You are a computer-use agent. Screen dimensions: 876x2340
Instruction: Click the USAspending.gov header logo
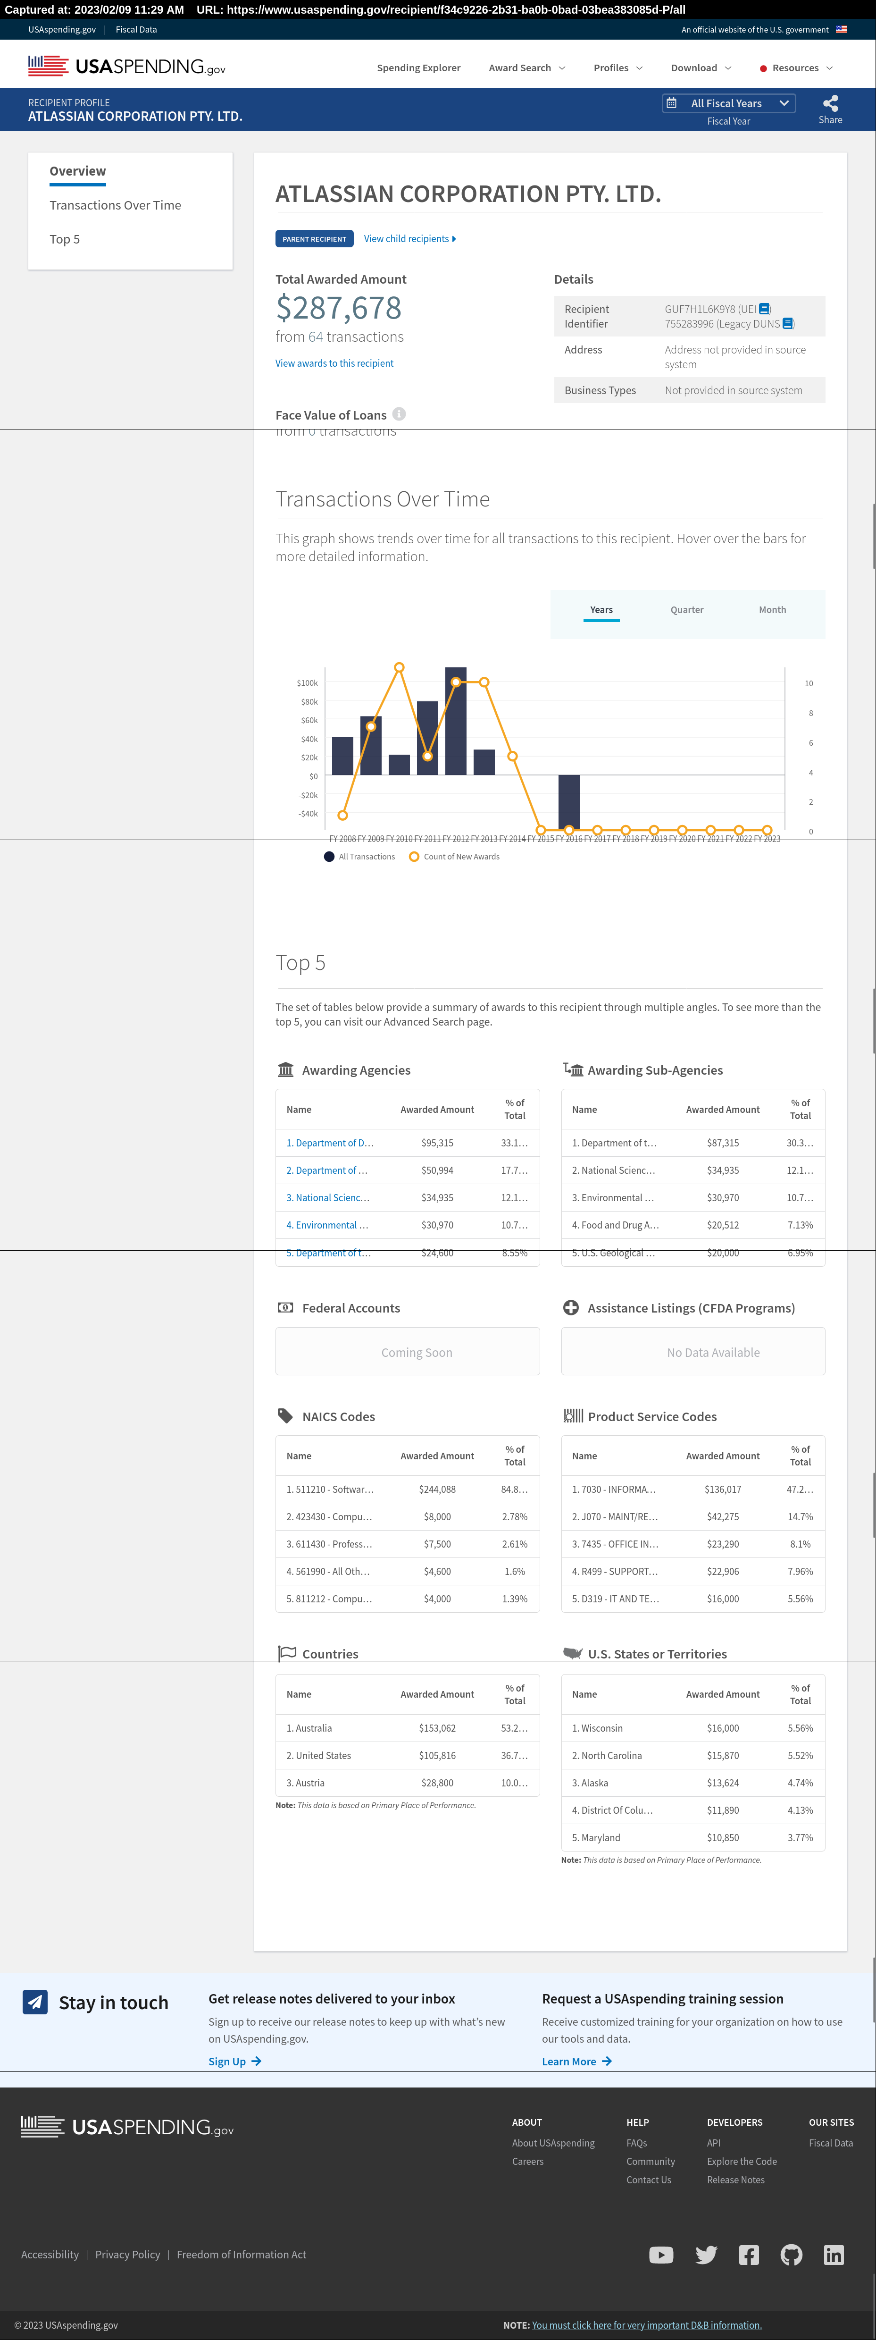pyautogui.click(x=126, y=67)
